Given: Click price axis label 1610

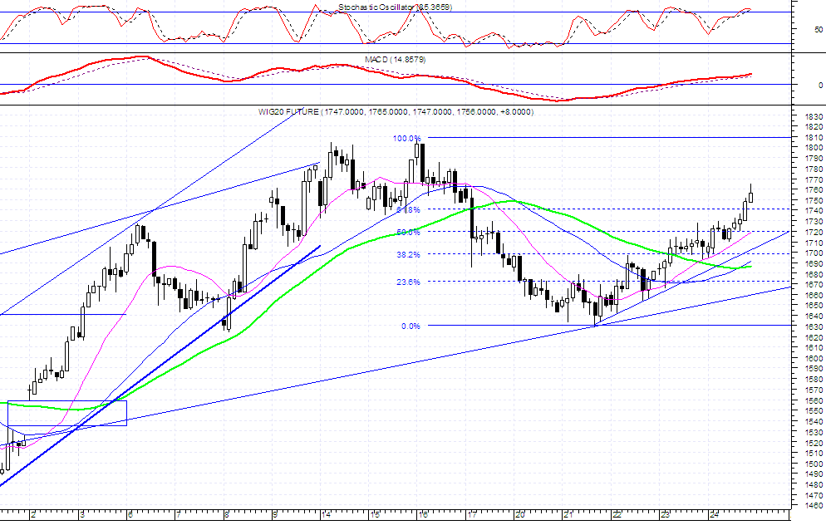Looking at the screenshot, I should coord(814,348).
